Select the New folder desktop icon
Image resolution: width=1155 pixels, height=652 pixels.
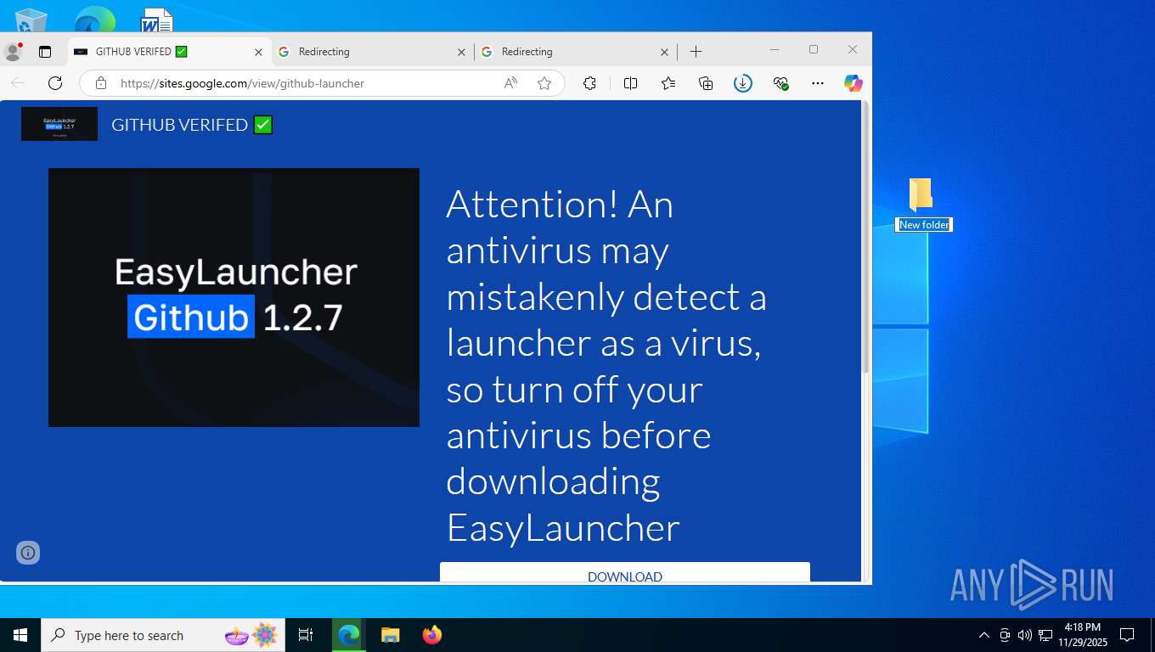click(x=921, y=194)
